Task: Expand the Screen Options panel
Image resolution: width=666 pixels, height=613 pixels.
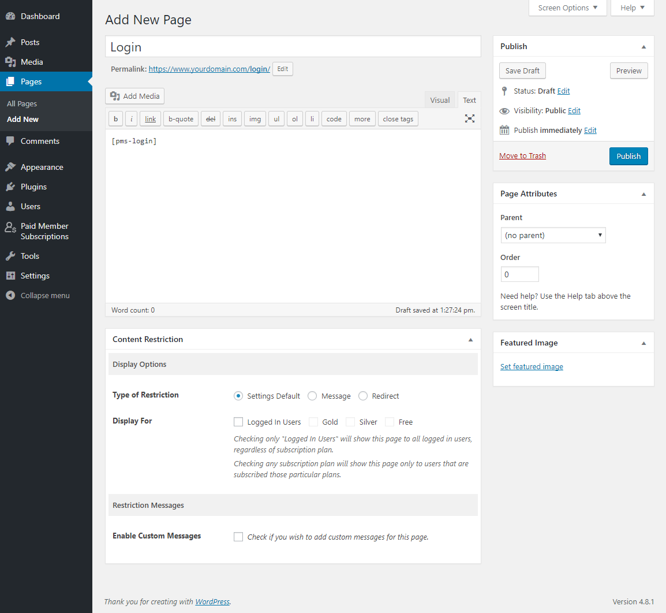Action: [567, 8]
